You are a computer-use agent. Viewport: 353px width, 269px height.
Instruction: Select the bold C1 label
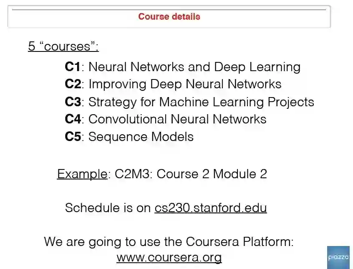[x=73, y=67]
